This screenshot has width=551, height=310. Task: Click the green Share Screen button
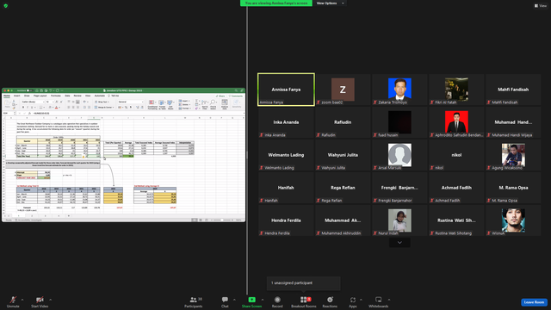[251, 301]
